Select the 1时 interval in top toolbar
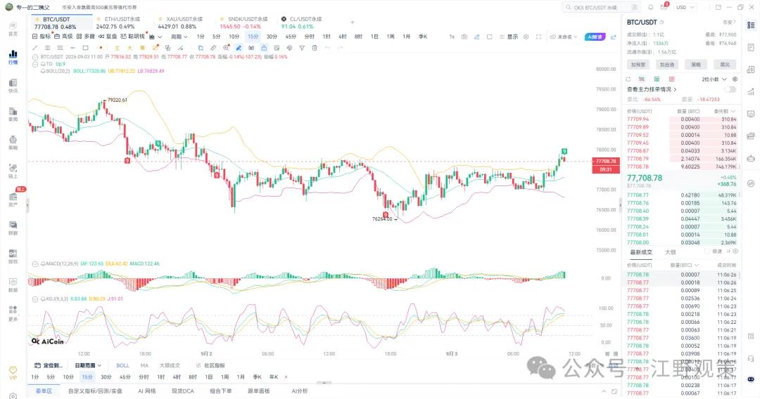The height and width of the screenshot is (399, 760). click(x=327, y=37)
